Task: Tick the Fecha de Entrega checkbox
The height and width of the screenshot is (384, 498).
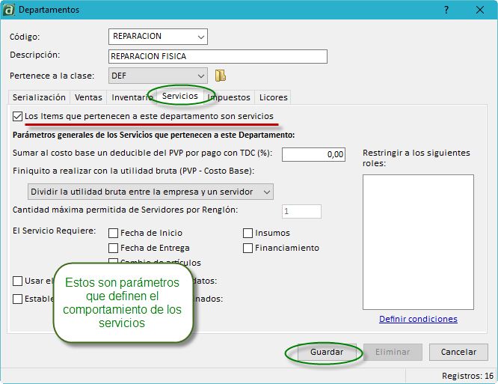Action: (x=114, y=248)
